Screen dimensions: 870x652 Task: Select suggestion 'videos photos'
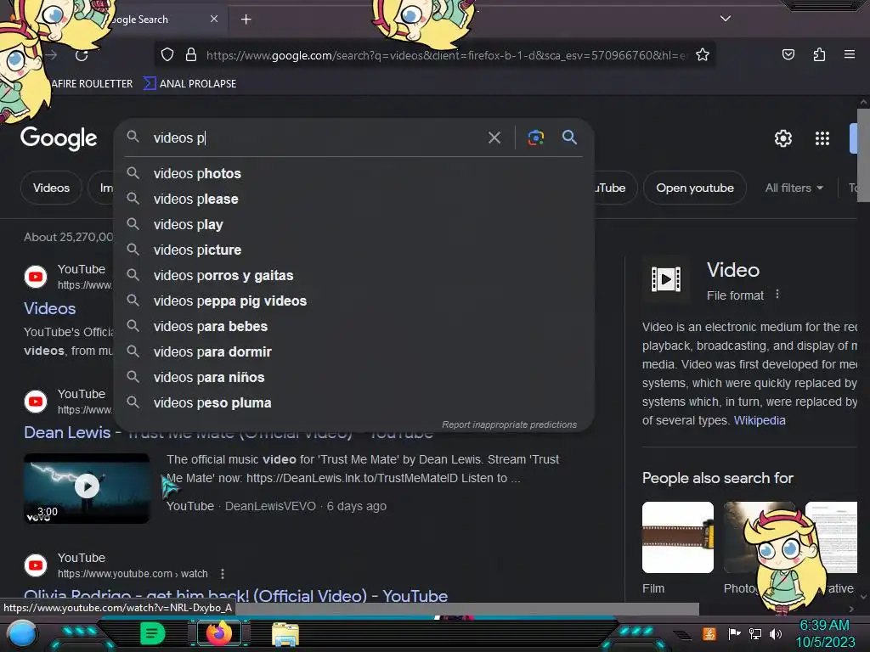click(x=354, y=173)
